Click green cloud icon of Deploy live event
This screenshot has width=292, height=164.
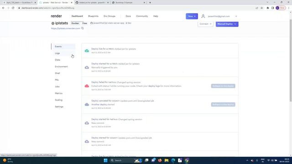pos(87,51)
